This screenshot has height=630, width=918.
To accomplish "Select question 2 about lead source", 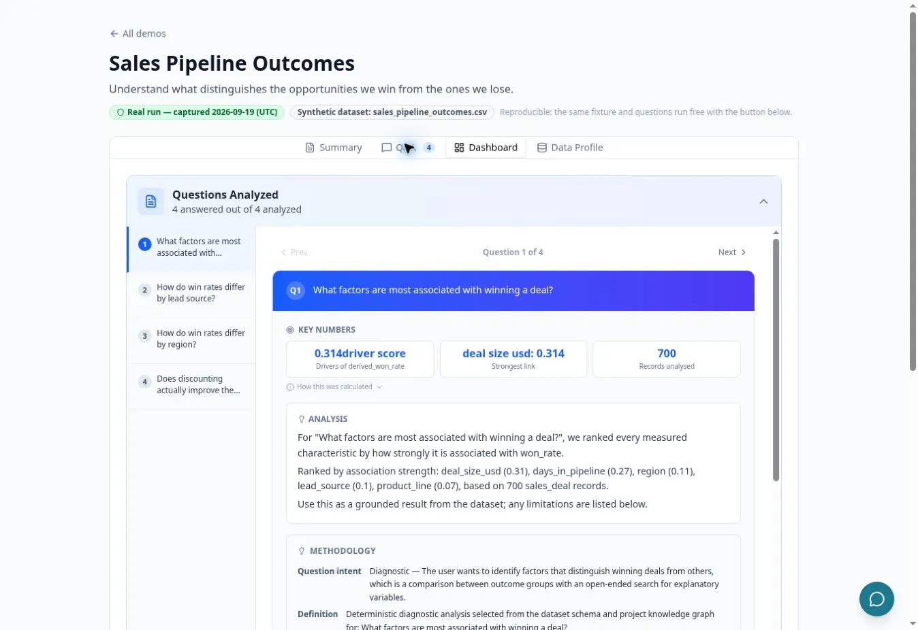I will click(191, 293).
